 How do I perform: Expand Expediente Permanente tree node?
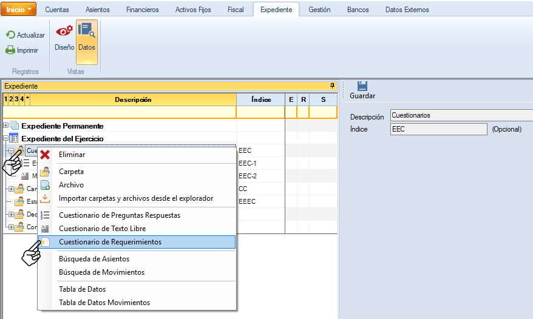(6, 126)
